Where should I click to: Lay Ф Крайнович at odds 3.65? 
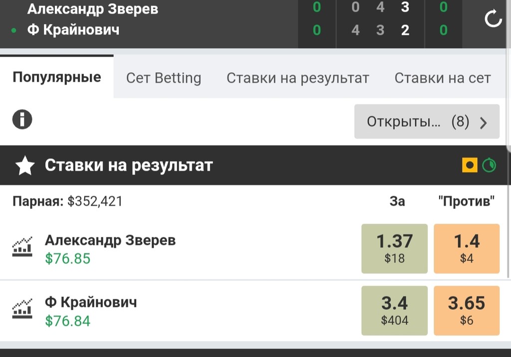(467, 310)
